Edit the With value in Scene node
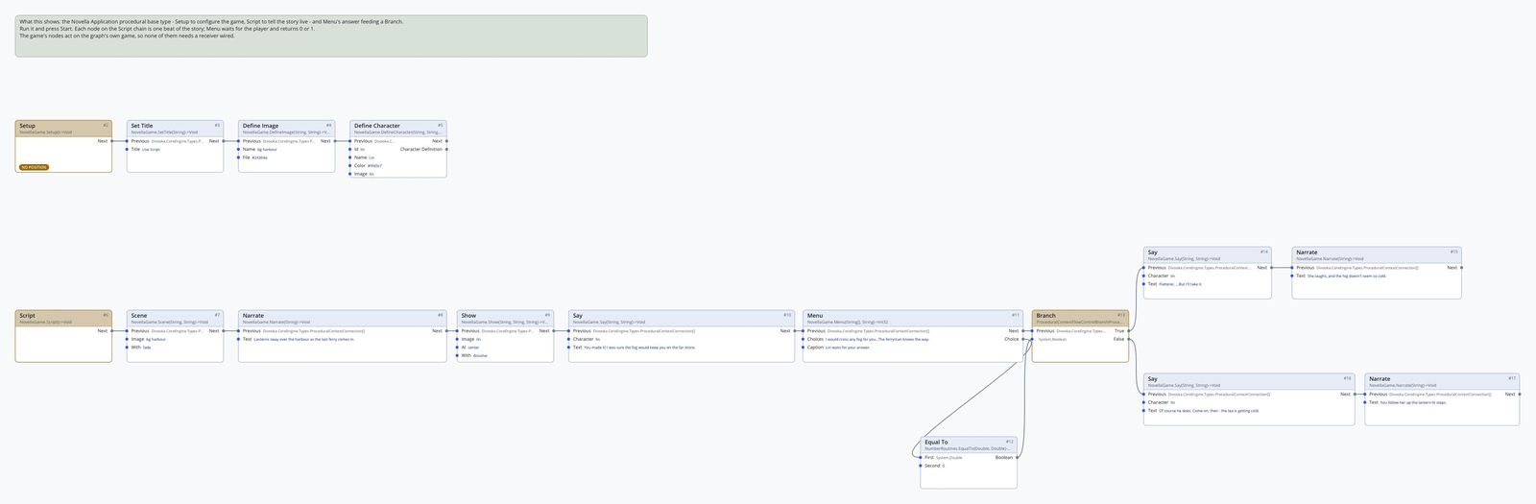The image size is (1536, 504). (147, 348)
